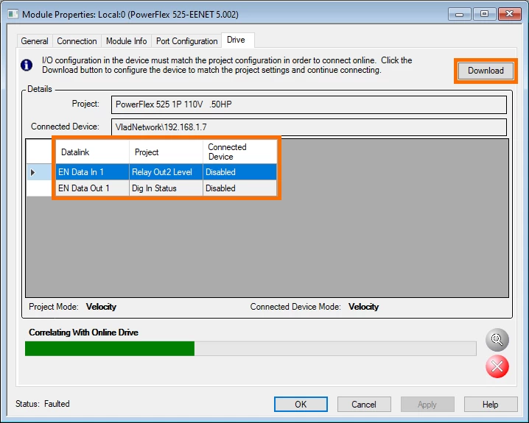Viewport: 529px width, 423px height.
Task: Click the Connected Device Mode Velocity value
Action: (364, 307)
